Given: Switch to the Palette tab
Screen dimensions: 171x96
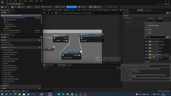Looking at the screenshot, I should 127,10.
